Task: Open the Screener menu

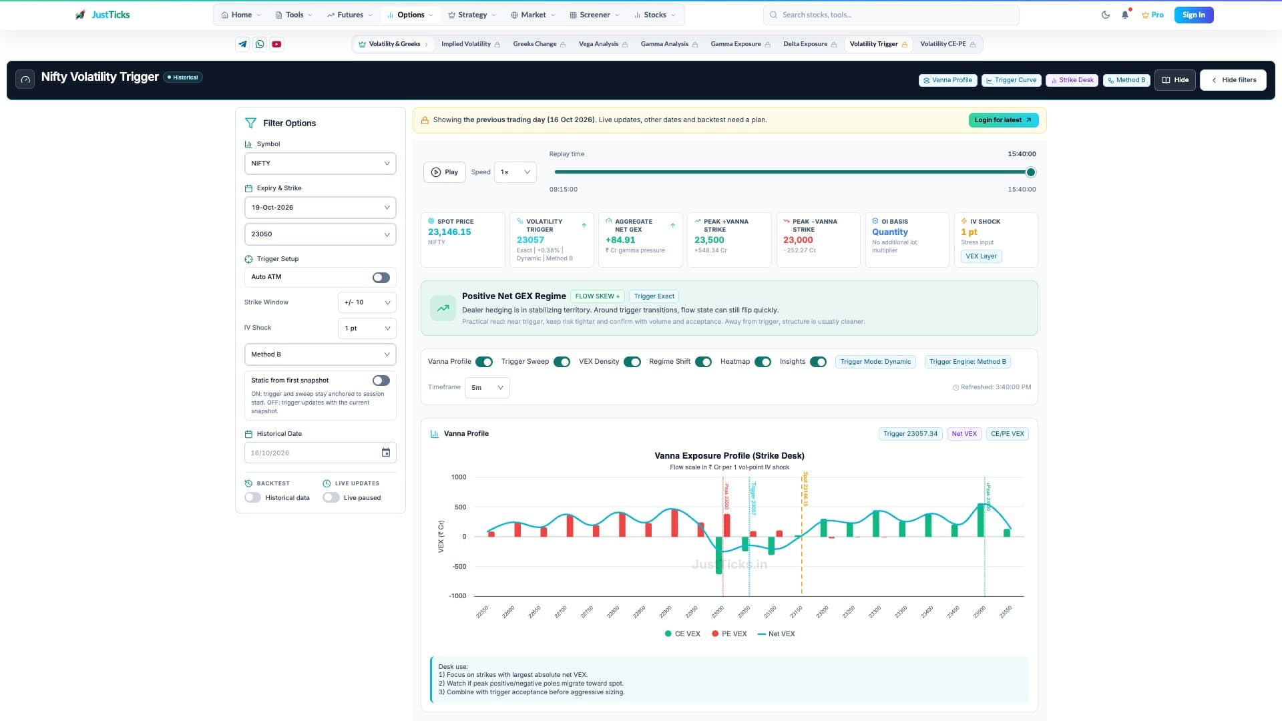Action: point(594,15)
